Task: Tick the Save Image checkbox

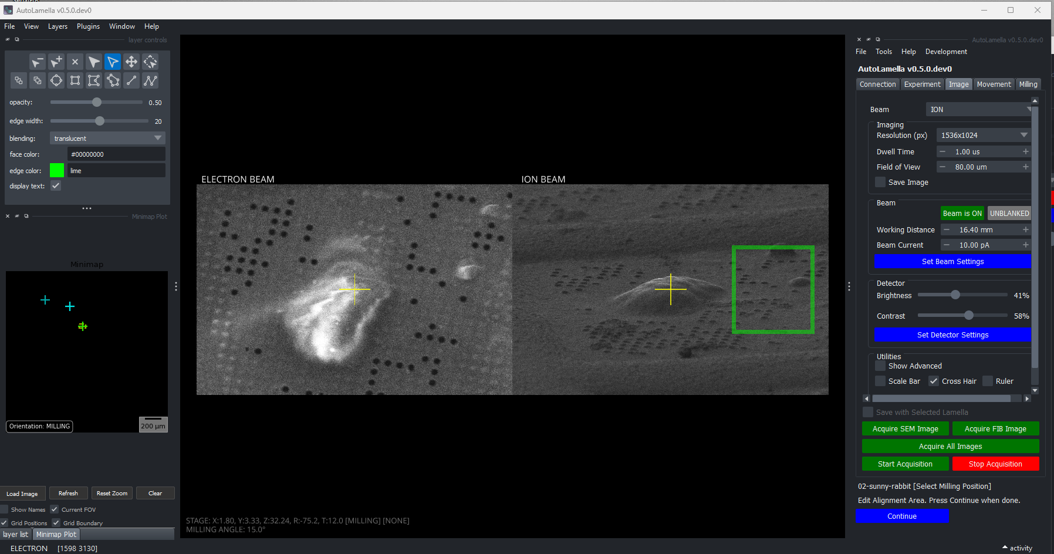Action: (x=881, y=183)
